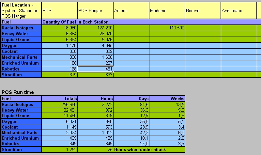Click the Antem station header cell
This screenshot has height=155, width=261.
pyautogui.click(x=131, y=10)
